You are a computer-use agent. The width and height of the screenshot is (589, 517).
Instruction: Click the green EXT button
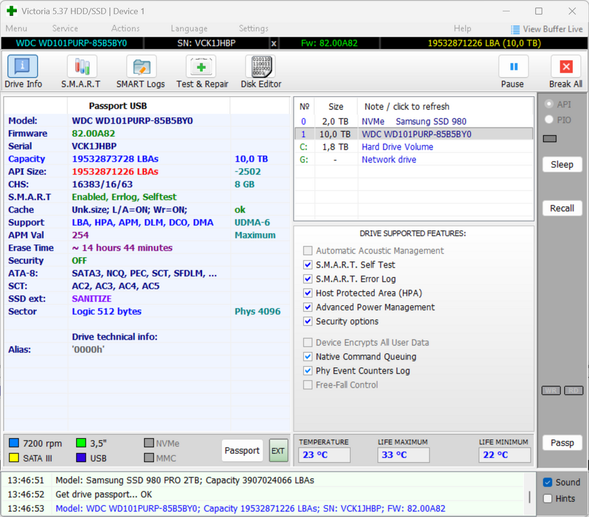coord(278,450)
